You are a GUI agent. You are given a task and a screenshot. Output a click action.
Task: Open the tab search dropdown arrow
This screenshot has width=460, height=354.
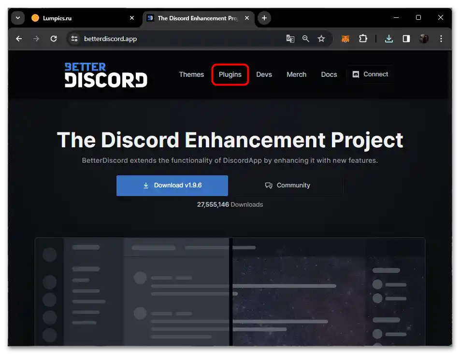coord(18,18)
